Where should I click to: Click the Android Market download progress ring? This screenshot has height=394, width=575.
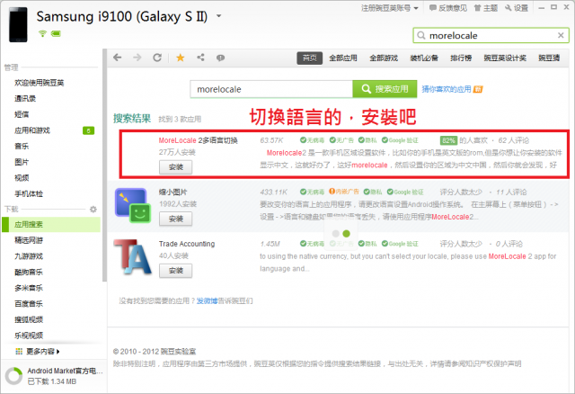[14, 376]
